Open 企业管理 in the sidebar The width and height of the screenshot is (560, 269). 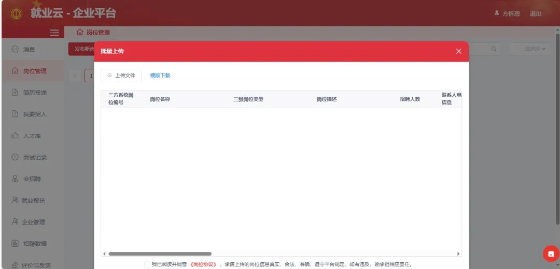tap(33, 222)
